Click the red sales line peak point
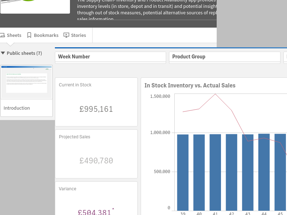287x215 pixels. (215, 94)
